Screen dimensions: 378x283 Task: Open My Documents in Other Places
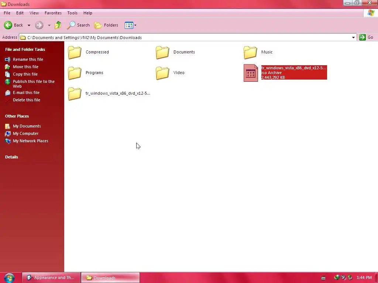27,126
